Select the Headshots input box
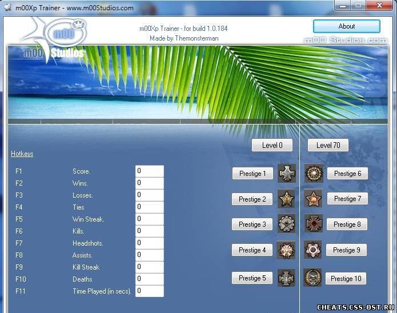This screenshot has width=397, height=313. pos(149,243)
